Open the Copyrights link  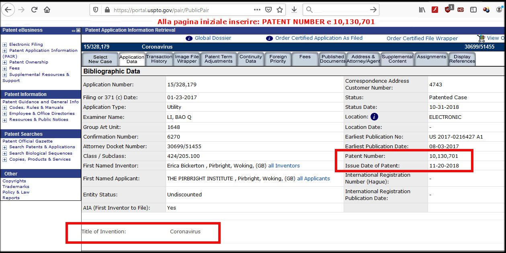[x=14, y=181]
